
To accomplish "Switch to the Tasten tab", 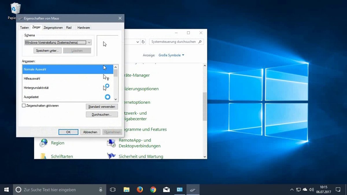I will coord(24,27).
